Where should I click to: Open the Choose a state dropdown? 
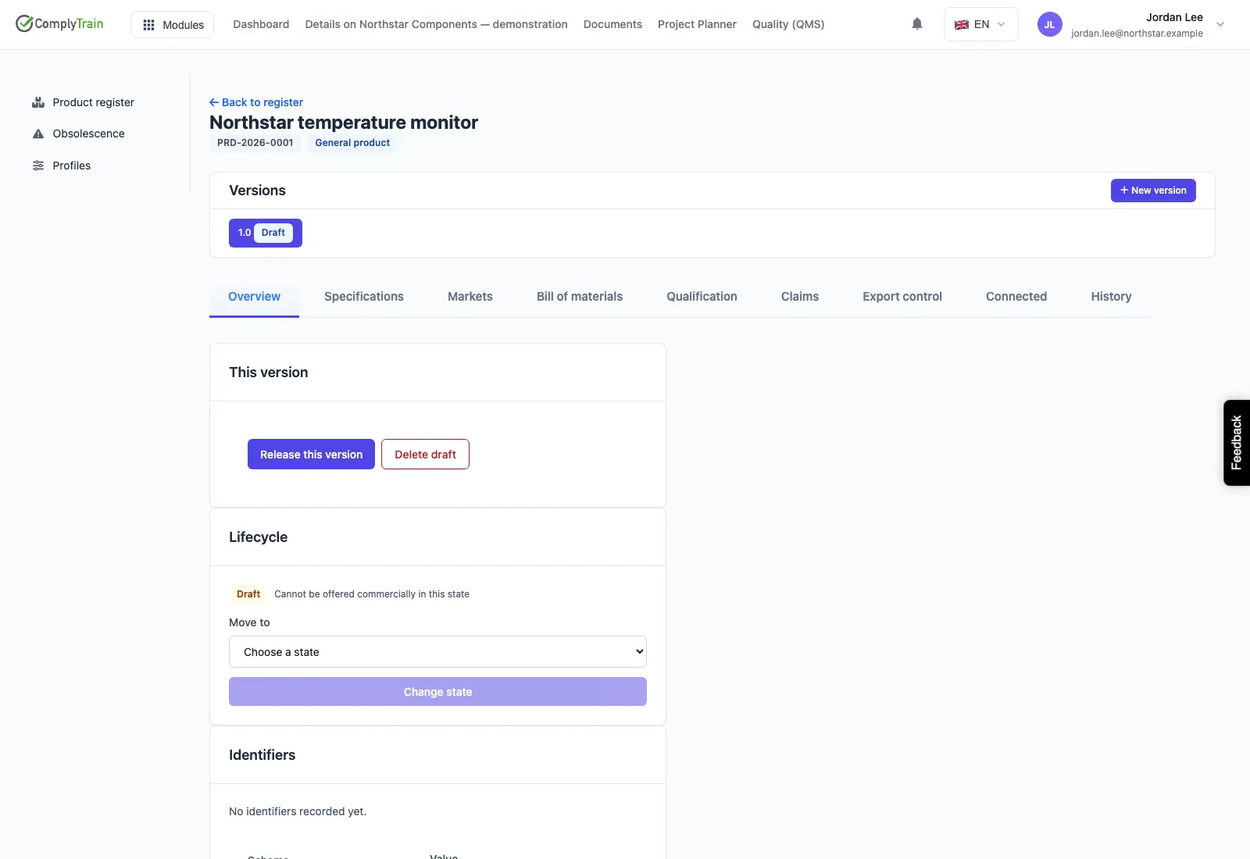(x=437, y=652)
